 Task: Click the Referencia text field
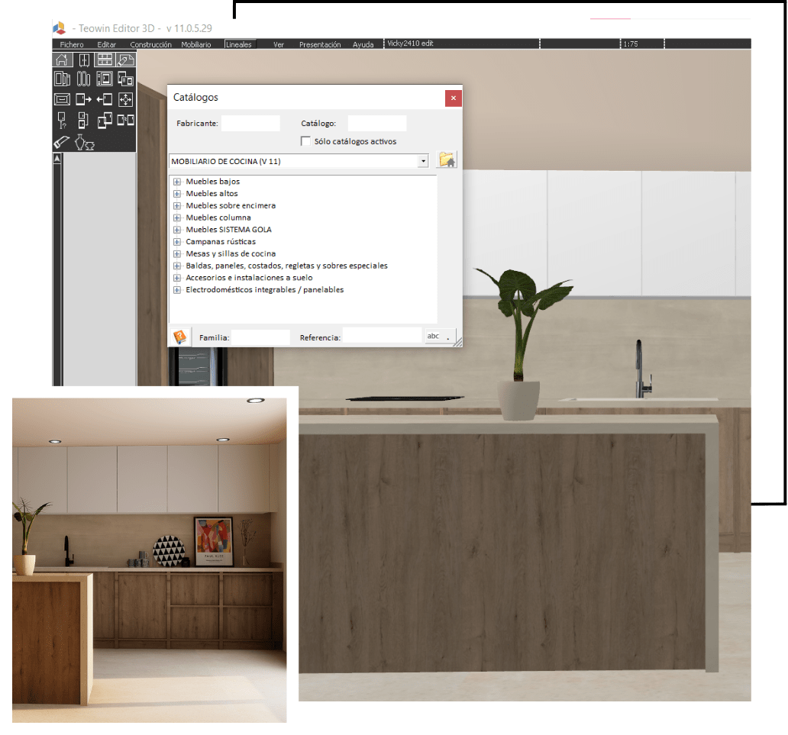click(382, 337)
